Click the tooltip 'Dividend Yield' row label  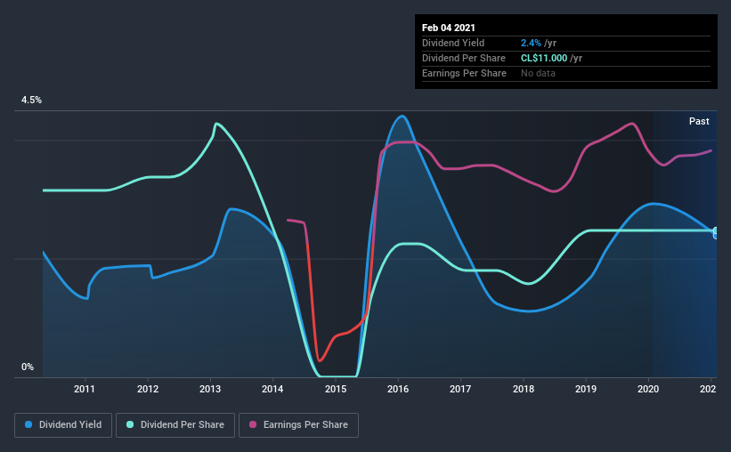pos(453,43)
